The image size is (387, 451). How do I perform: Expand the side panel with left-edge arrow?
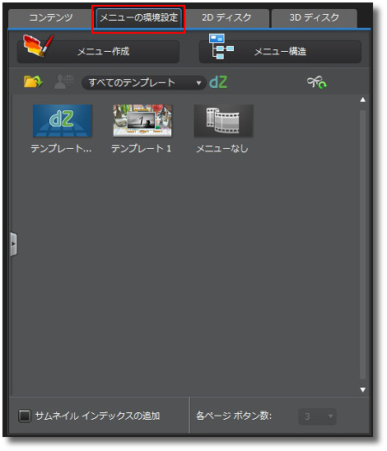(x=13, y=244)
